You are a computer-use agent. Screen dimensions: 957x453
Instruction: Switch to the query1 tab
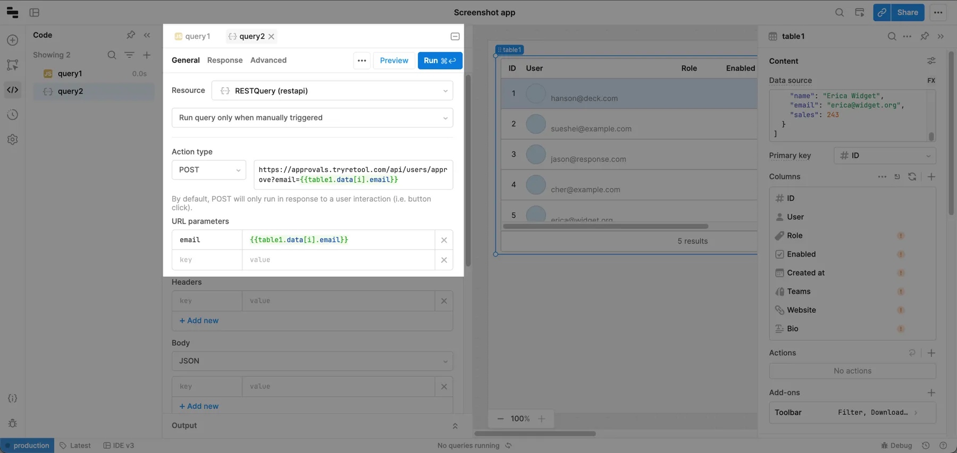192,37
